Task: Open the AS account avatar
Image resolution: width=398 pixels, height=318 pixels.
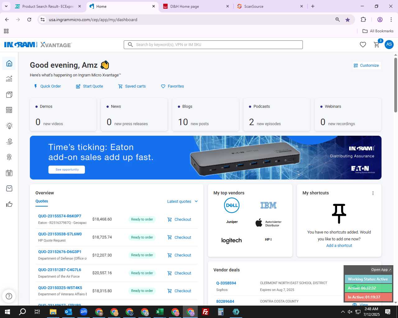Action: [389, 44]
